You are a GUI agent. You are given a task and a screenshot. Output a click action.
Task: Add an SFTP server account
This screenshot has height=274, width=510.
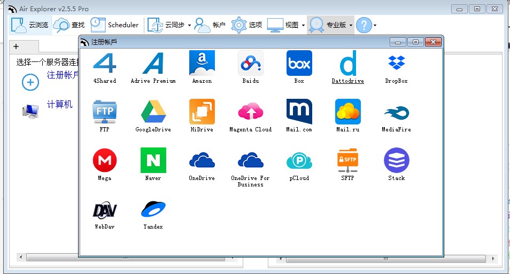[x=347, y=161]
